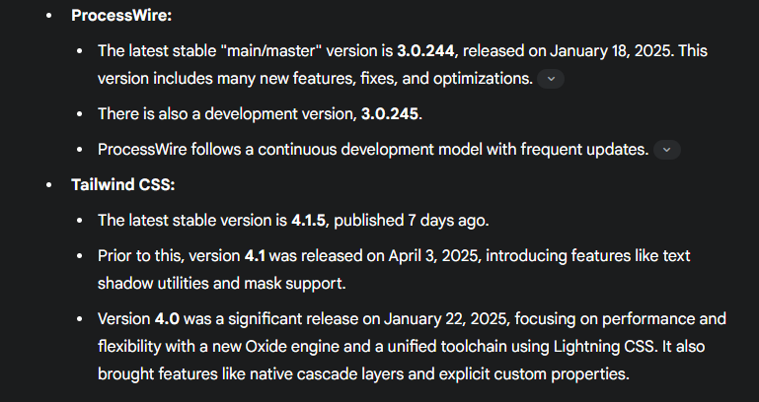Click the bold version number 3.0.244
This screenshot has height=402, width=759.
(x=425, y=50)
